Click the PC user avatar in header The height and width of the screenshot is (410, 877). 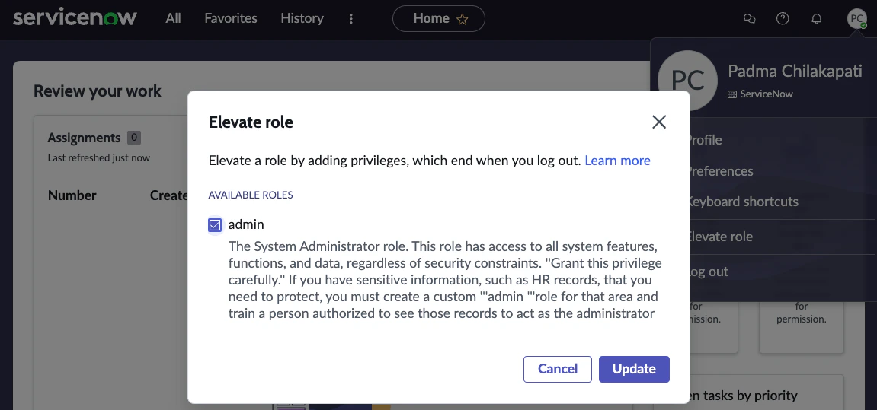pyautogui.click(x=857, y=19)
